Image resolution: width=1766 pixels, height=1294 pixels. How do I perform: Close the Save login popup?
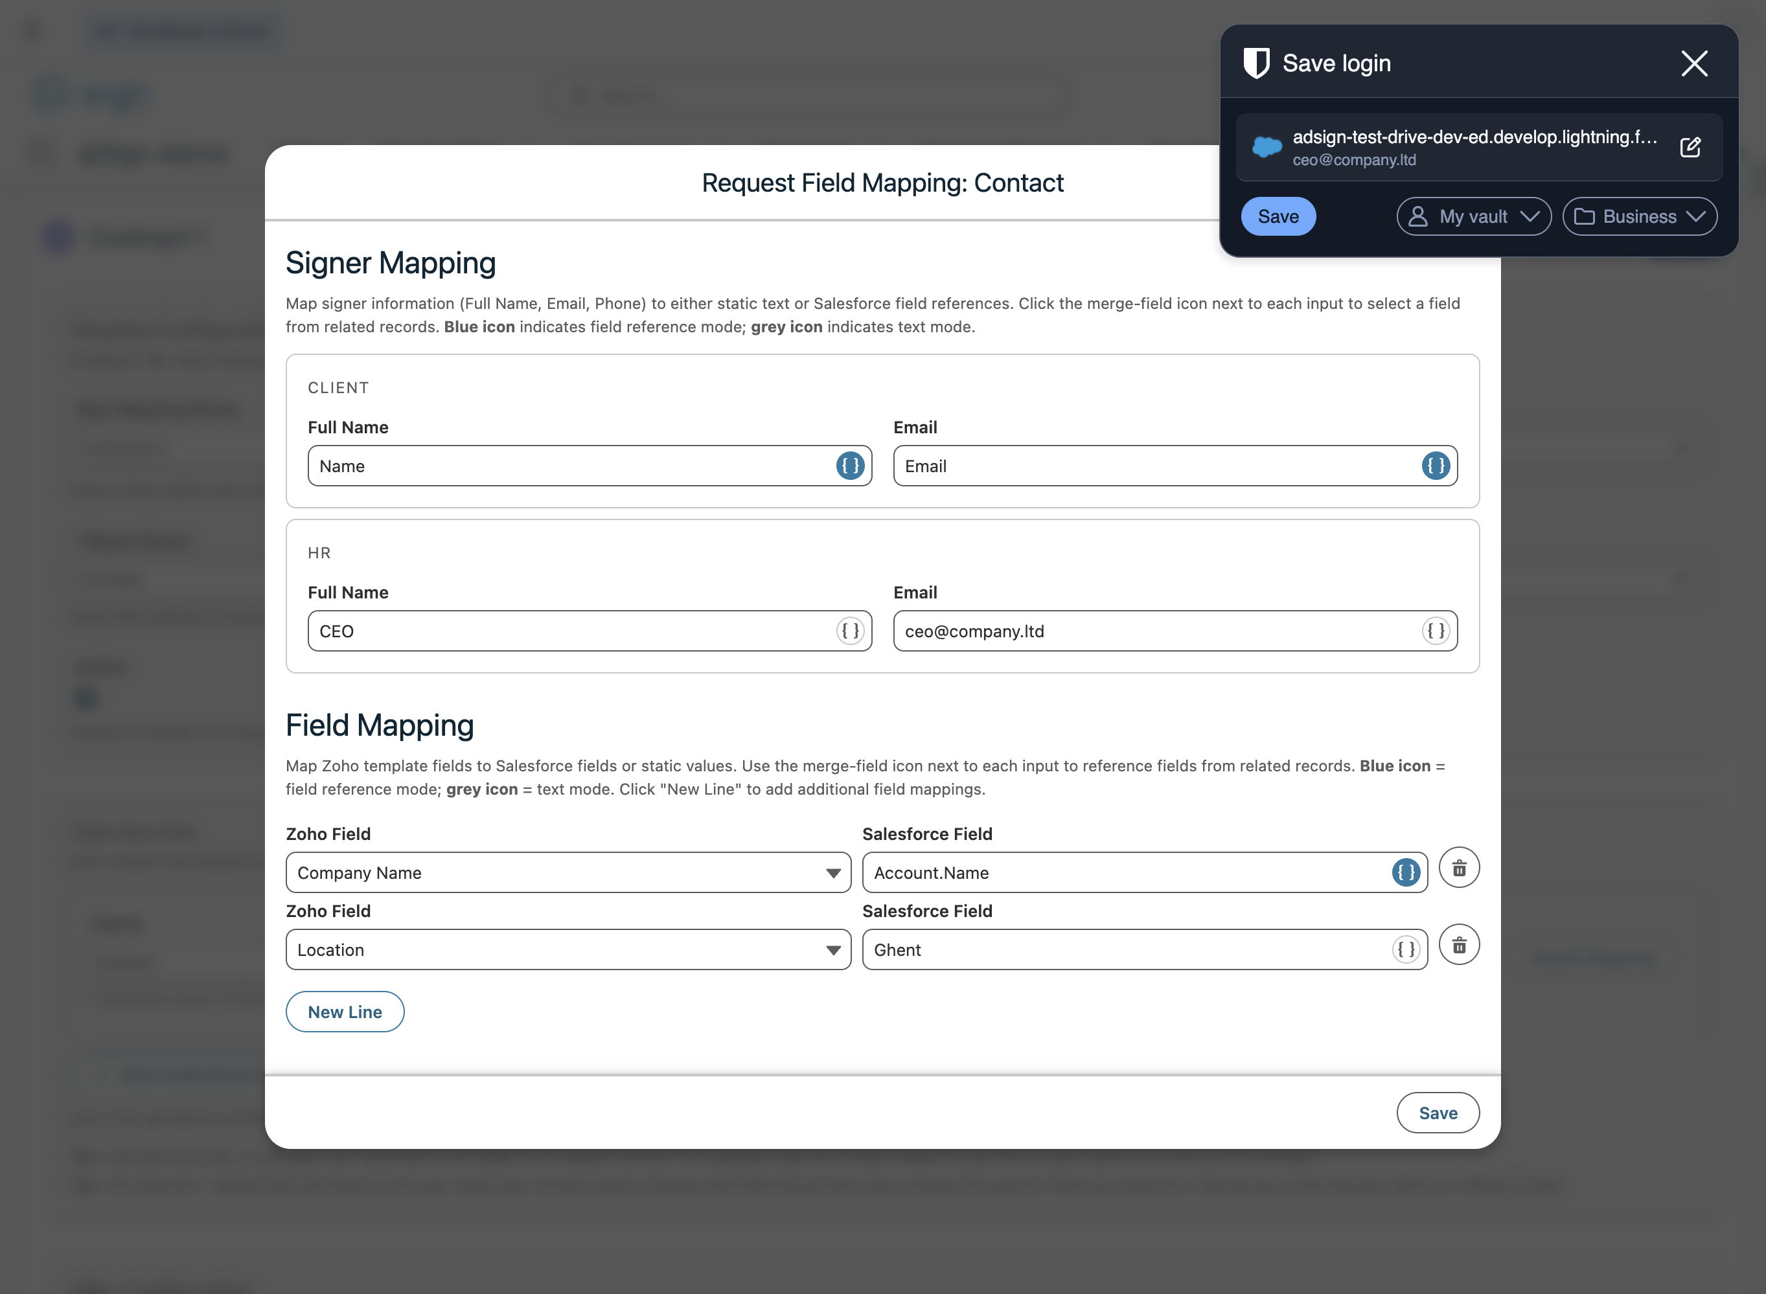coord(1694,63)
